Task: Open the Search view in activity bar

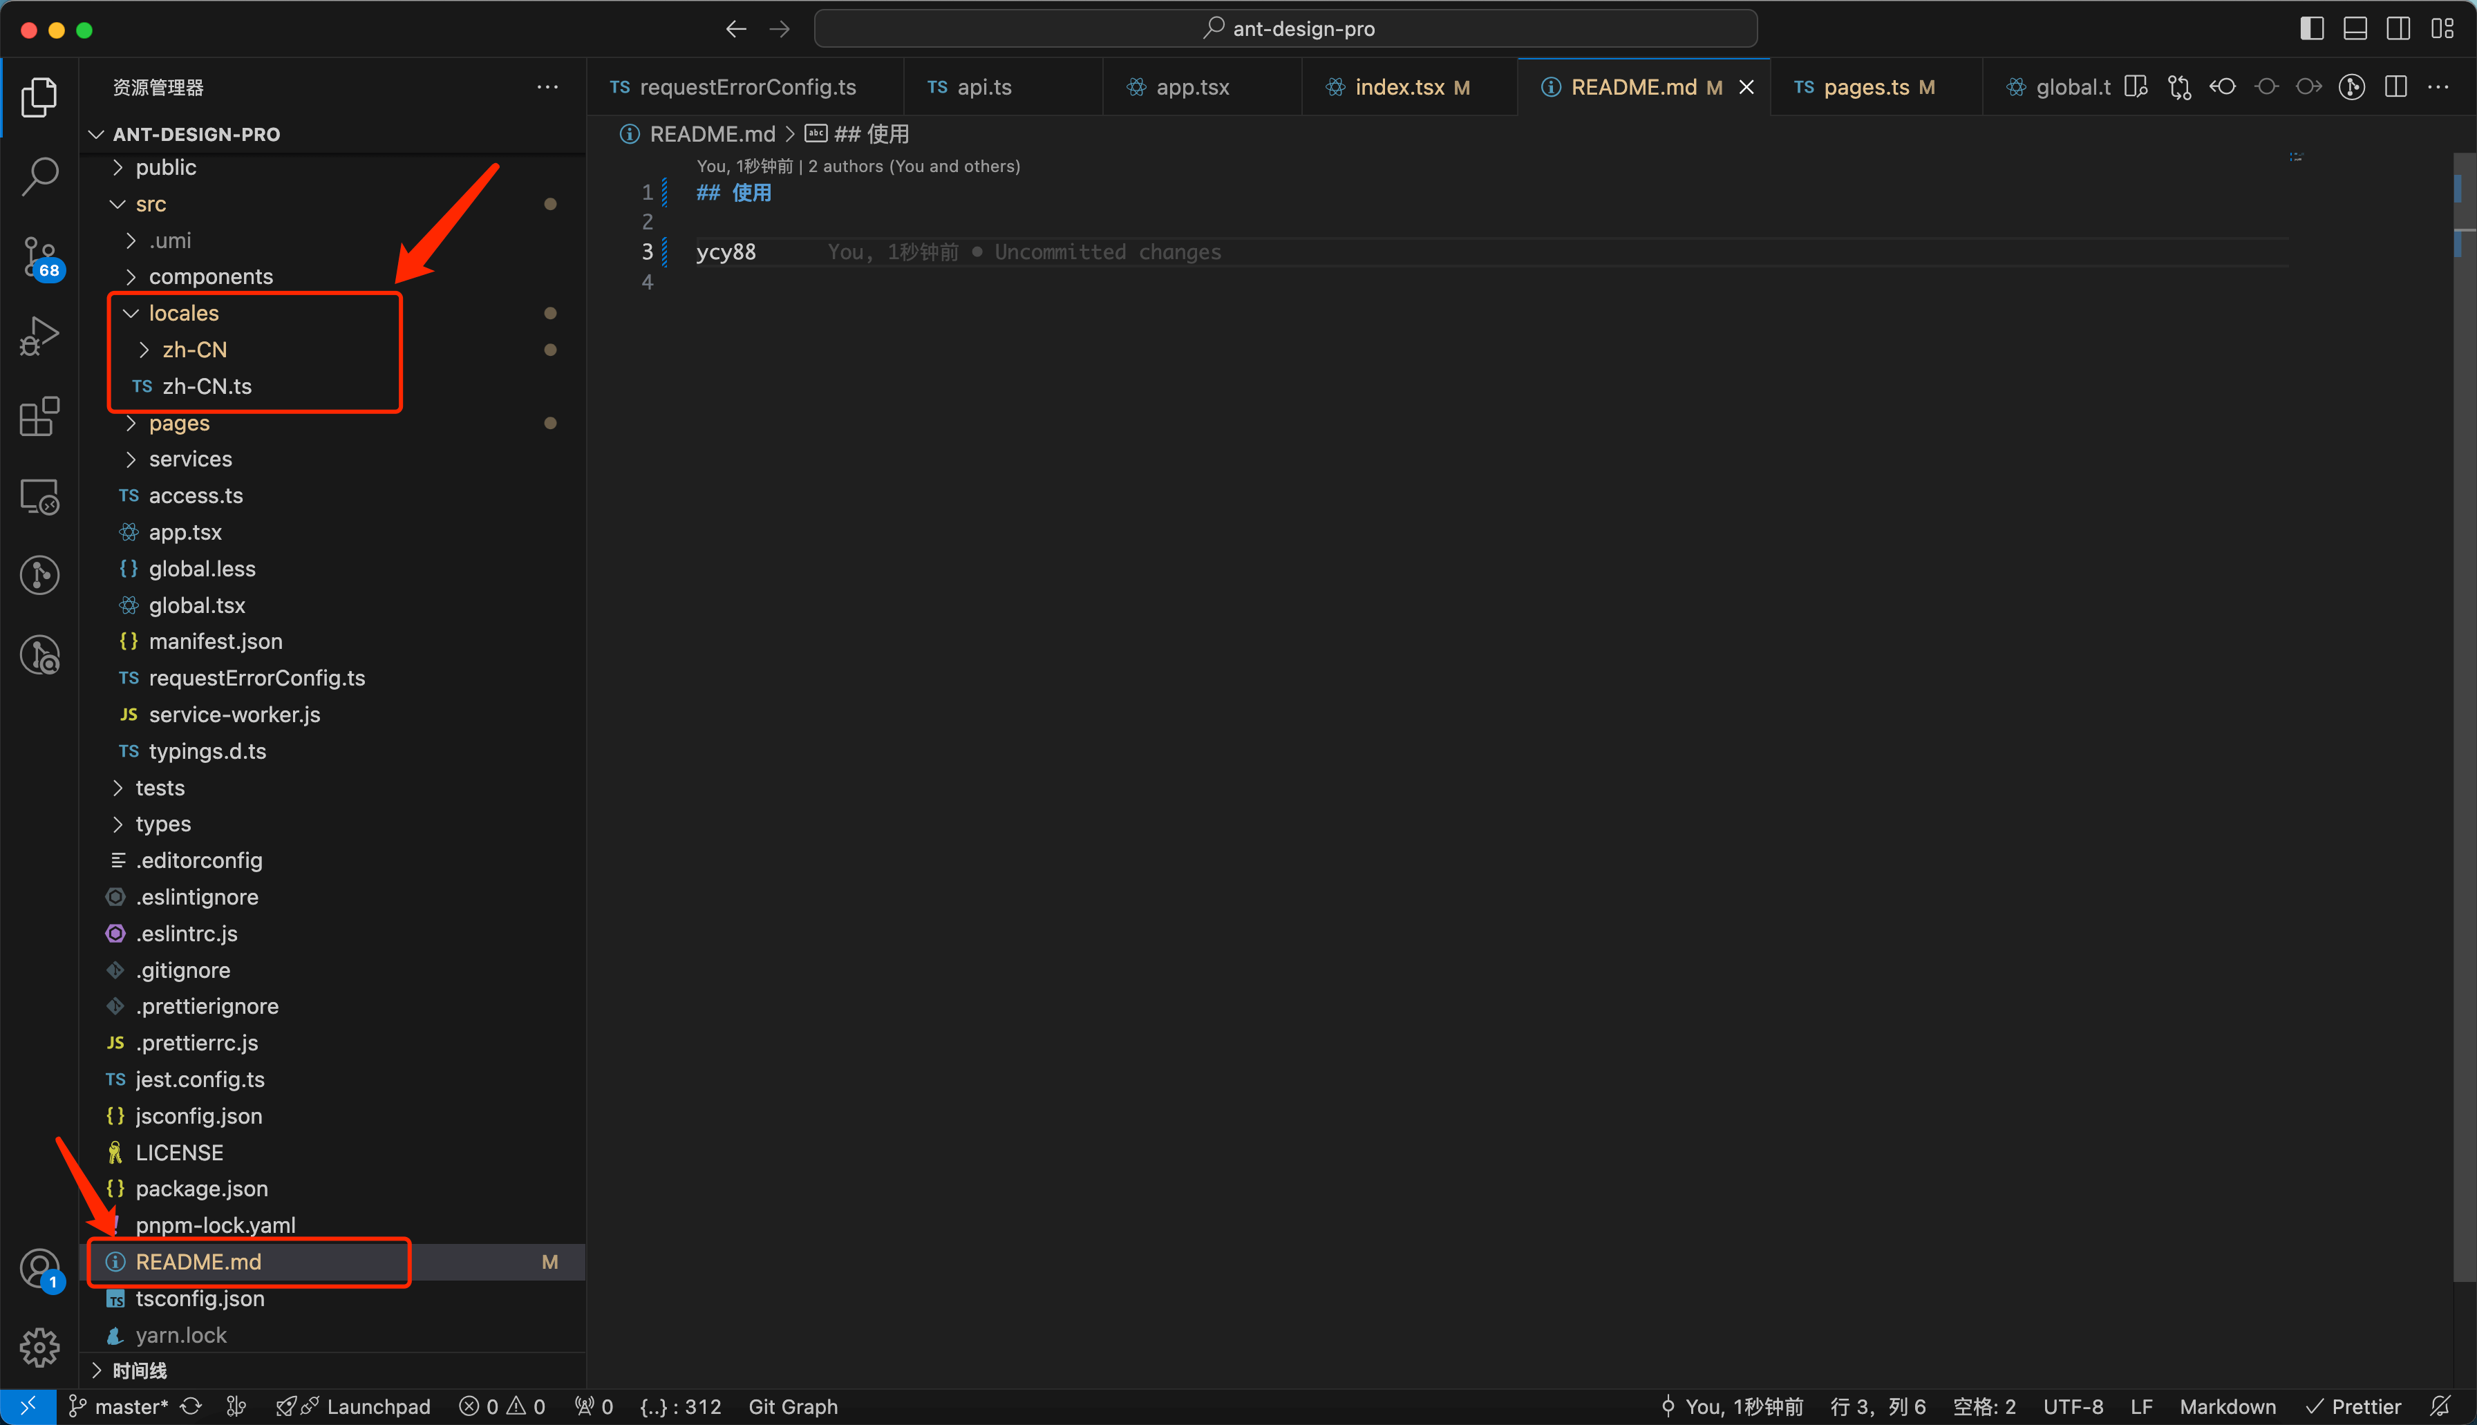Action: point(39,176)
